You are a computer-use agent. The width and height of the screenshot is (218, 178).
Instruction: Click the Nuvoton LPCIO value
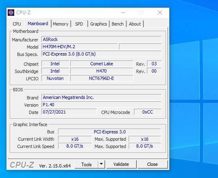55,78
